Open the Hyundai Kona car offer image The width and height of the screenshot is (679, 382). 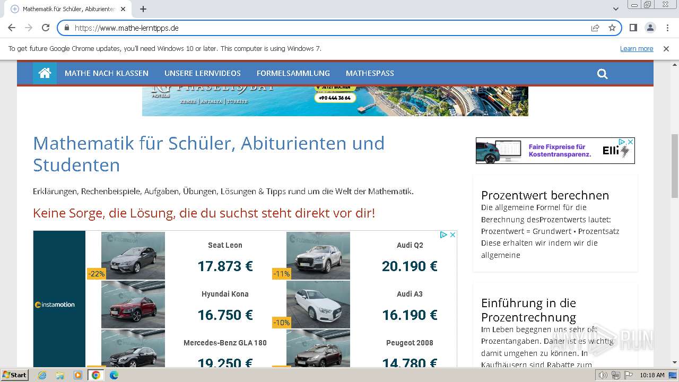point(133,305)
